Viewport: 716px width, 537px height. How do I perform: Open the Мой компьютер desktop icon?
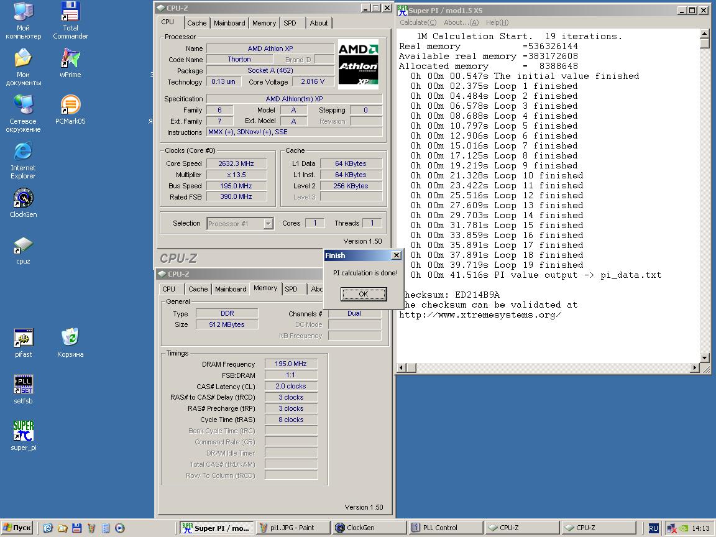pyautogui.click(x=23, y=21)
